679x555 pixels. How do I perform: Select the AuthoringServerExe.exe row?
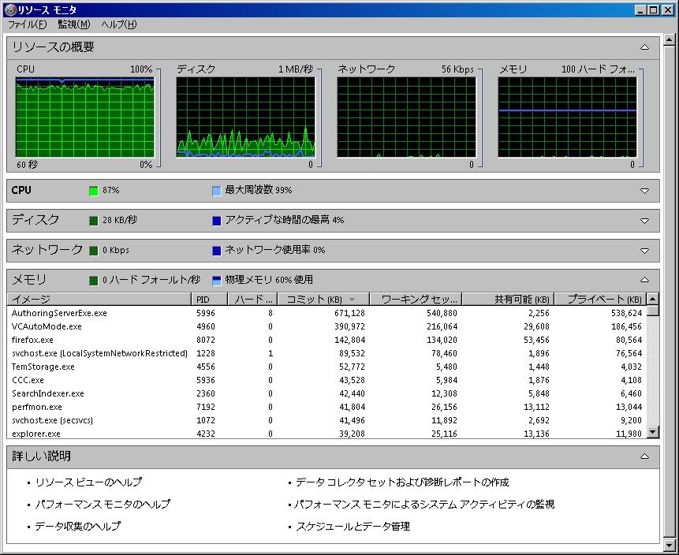pyautogui.click(x=327, y=313)
